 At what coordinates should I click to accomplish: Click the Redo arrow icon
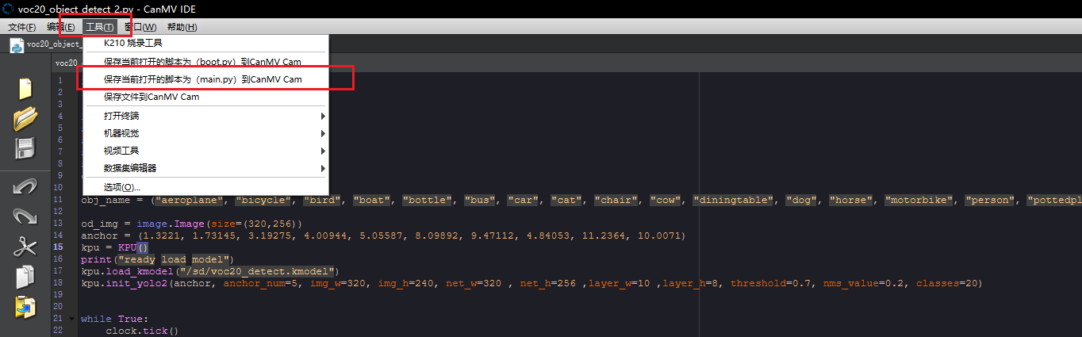click(25, 216)
